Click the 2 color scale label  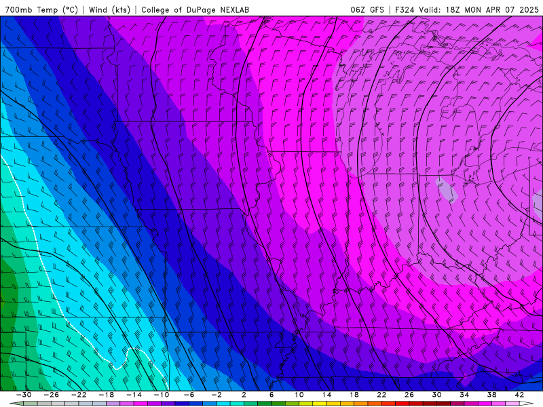(x=244, y=395)
